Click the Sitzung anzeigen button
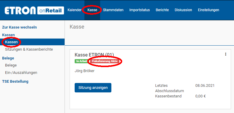This screenshot has width=234, height=113. pyautogui.click(x=93, y=88)
